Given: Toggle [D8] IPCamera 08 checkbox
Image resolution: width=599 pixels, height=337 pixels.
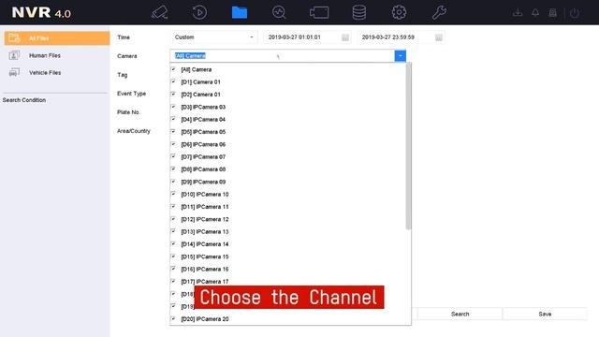Looking at the screenshot, I should click(173, 168).
